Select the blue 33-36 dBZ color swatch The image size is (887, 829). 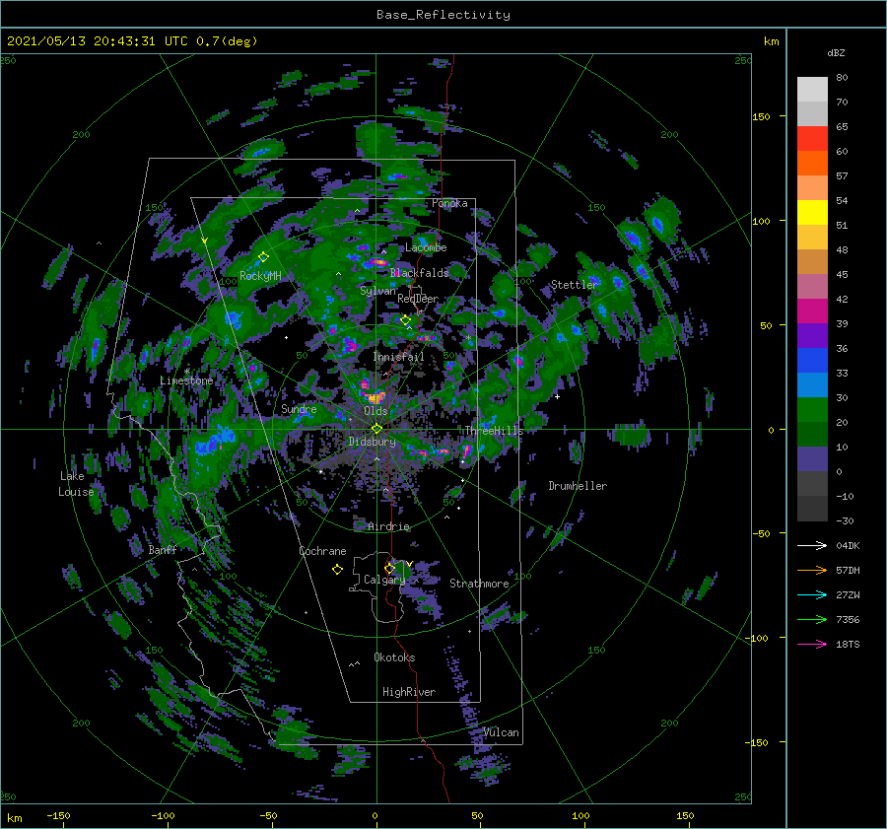coord(812,361)
